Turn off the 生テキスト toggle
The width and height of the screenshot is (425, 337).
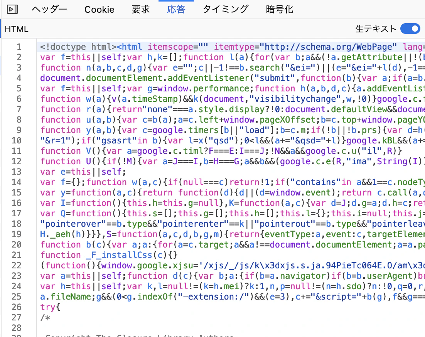(x=410, y=29)
